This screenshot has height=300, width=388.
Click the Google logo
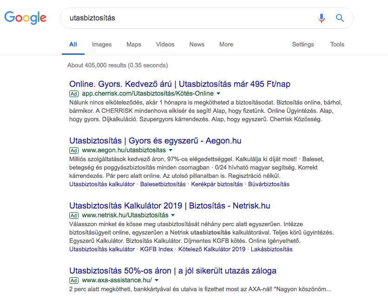pyautogui.click(x=25, y=18)
